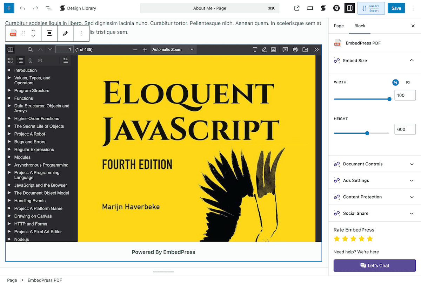Move the block down
Viewport: 421px width, 284px height.
(33, 36)
